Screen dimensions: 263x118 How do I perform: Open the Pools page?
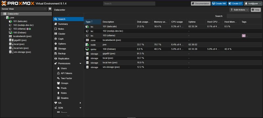68,88
